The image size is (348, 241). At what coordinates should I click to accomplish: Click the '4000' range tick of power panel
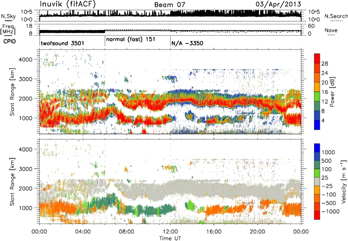[x=25, y=60]
